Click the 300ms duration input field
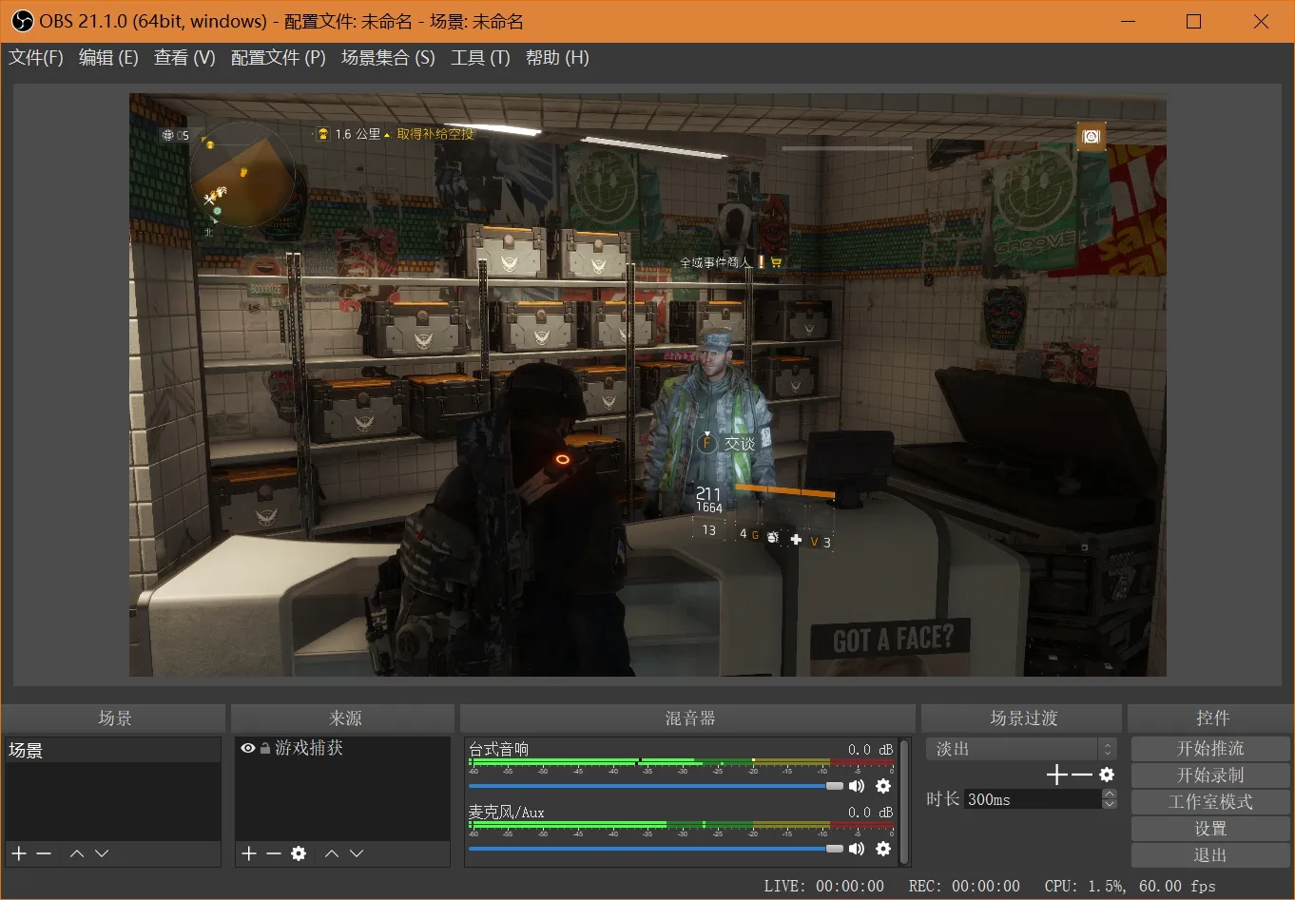The image size is (1295, 900). click(1033, 799)
